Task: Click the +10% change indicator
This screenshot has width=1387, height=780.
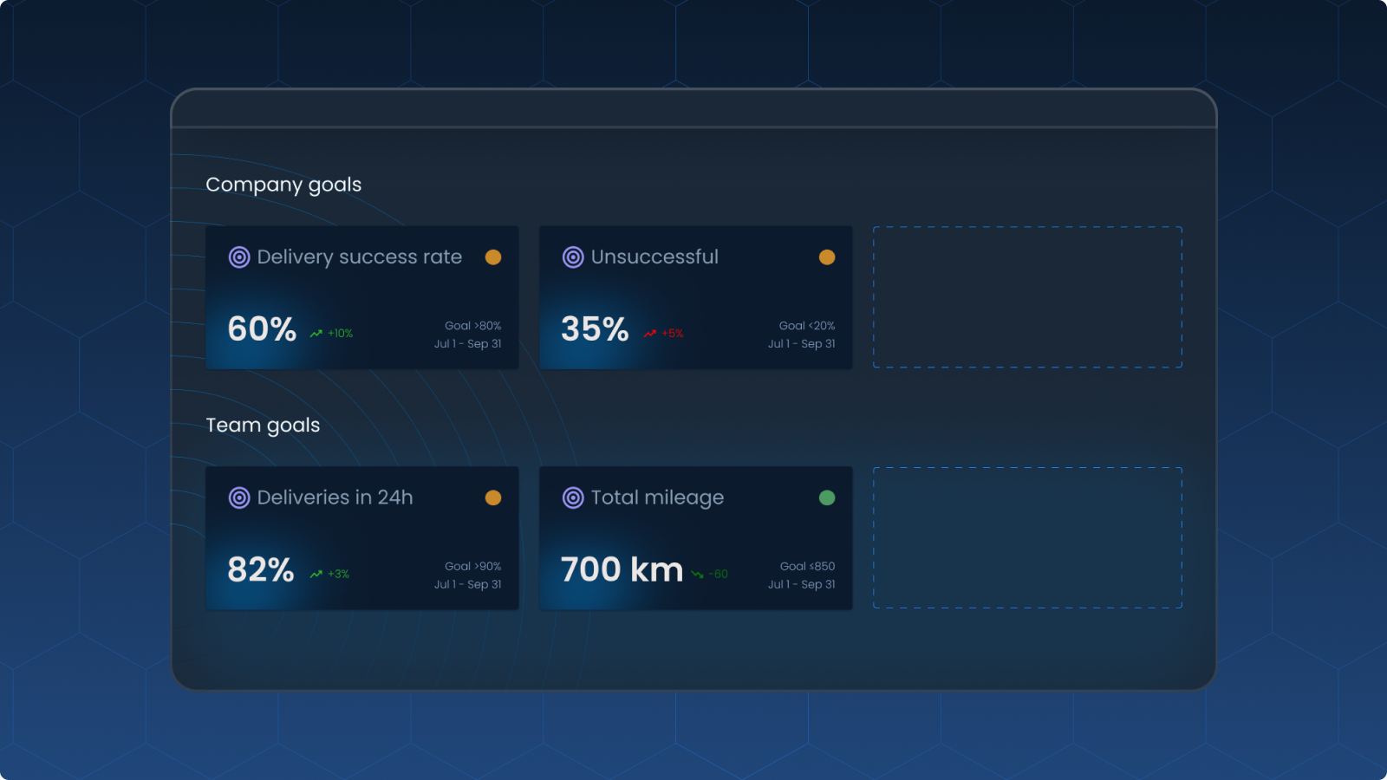Action: (341, 334)
